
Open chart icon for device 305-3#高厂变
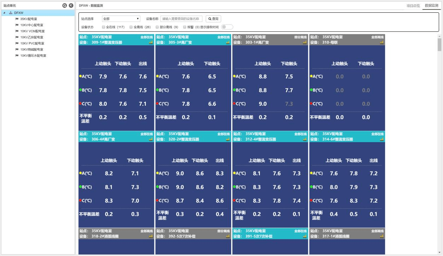[x=228, y=42]
